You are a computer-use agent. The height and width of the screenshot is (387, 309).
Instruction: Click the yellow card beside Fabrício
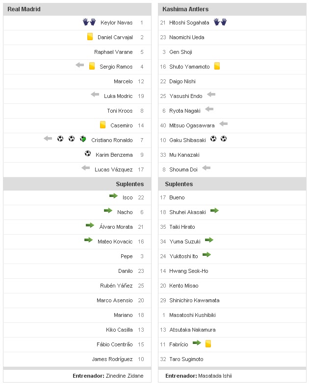208,344
